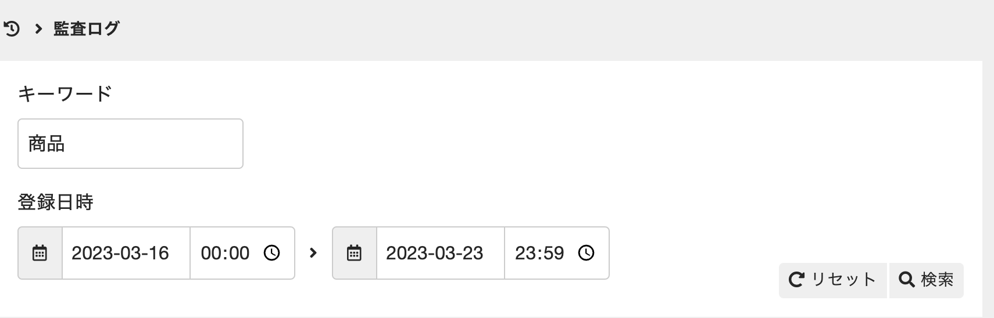994x318 pixels.
Task: Open the start date calendar icon
Action: [x=40, y=253]
